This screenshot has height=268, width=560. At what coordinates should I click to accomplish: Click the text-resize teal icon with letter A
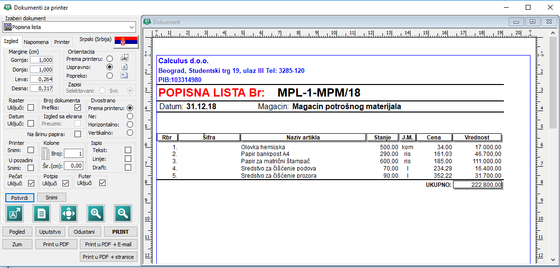(15, 213)
